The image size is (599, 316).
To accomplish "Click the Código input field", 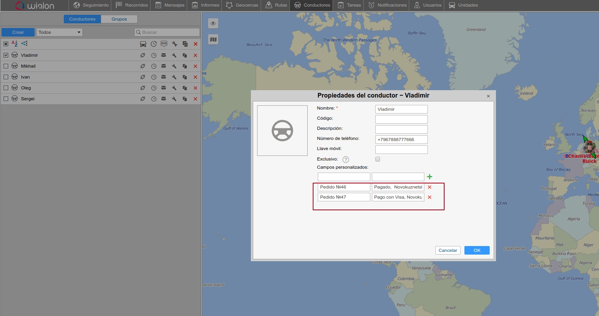I will 401,119.
